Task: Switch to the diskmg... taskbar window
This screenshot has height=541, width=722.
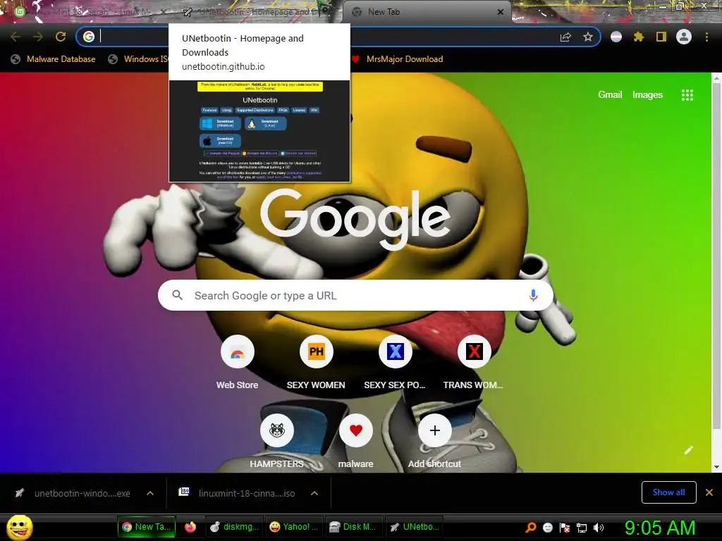Action: pyautogui.click(x=234, y=527)
